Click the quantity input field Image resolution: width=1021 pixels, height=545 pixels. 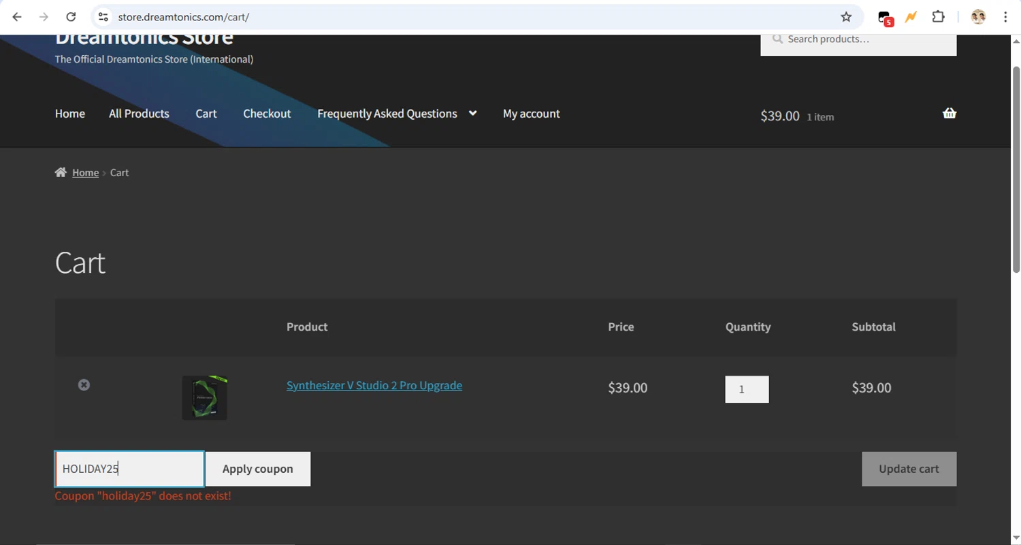(x=747, y=389)
